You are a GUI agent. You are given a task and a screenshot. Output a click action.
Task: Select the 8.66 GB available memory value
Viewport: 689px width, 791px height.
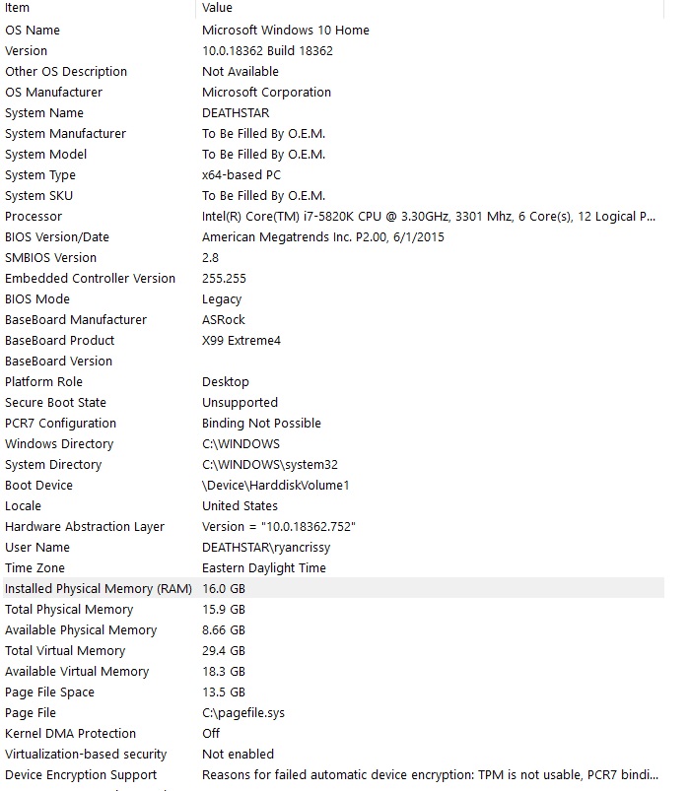click(x=224, y=630)
